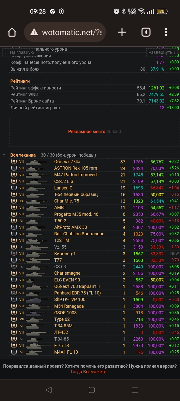The image size is (180, 401).
Task: Tap the Android back navigation button
Action: [49, 390]
